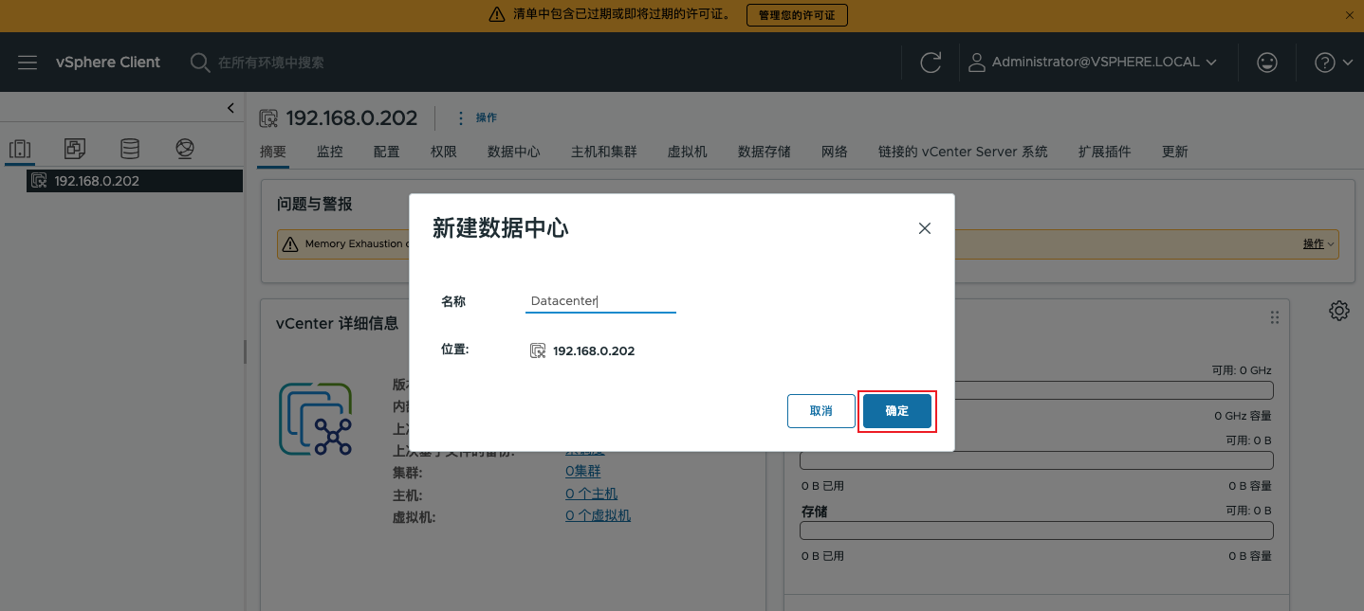Confirm with the 确定 button
The width and height of the screenshot is (1364, 611).
pyautogui.click(x=897, y=411)
